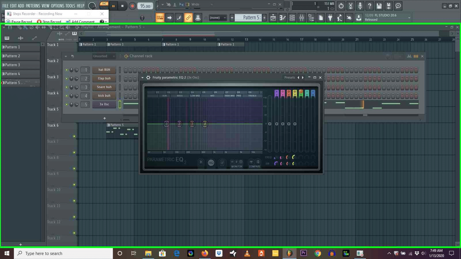461x259 pixels.
Task: Select Pattern 3 in the picker panel
Action: pyautogui.click(x=20, y=65)
